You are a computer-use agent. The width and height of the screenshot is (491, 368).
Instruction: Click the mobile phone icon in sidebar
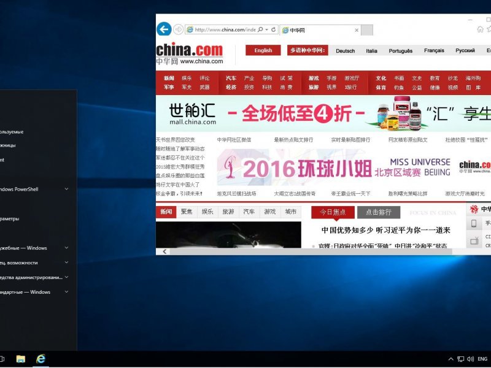click(474, 223)
